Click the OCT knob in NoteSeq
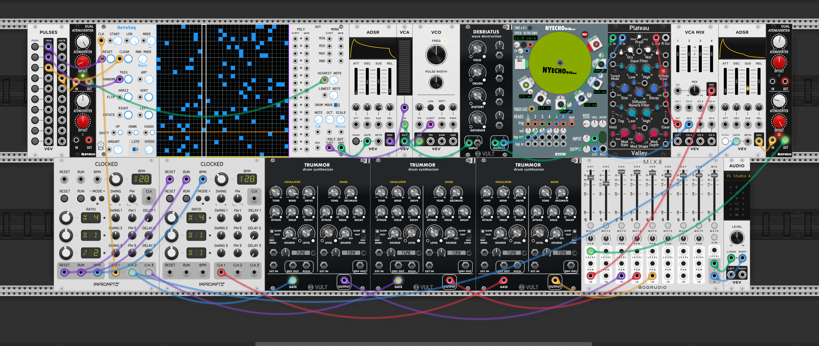819x346 pixels. point(329,119)
